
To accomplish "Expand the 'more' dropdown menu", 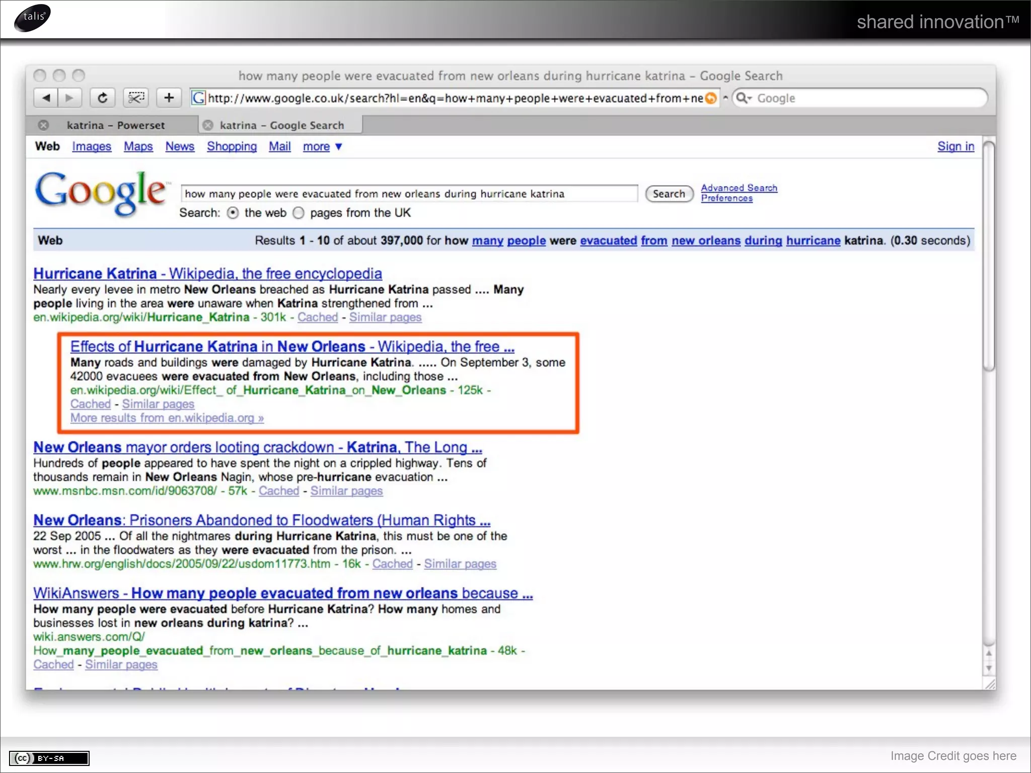I will tap(322, 146).
